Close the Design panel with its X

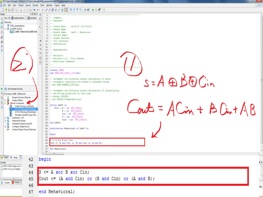(37, 14)
